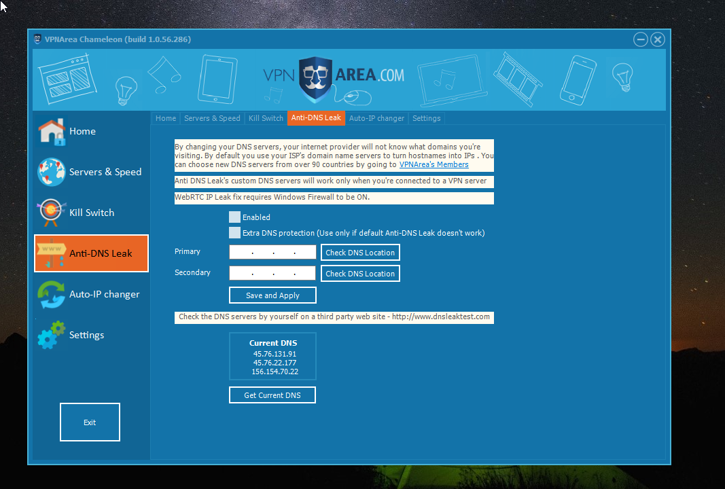Open Kill Switch label in sidebar
Viewport: 725px width, 489px height.
[x=92, y=213]
